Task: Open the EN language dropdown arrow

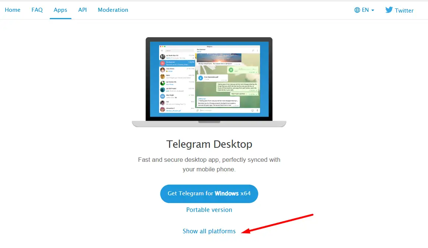Action: click(x=373, y=10)
